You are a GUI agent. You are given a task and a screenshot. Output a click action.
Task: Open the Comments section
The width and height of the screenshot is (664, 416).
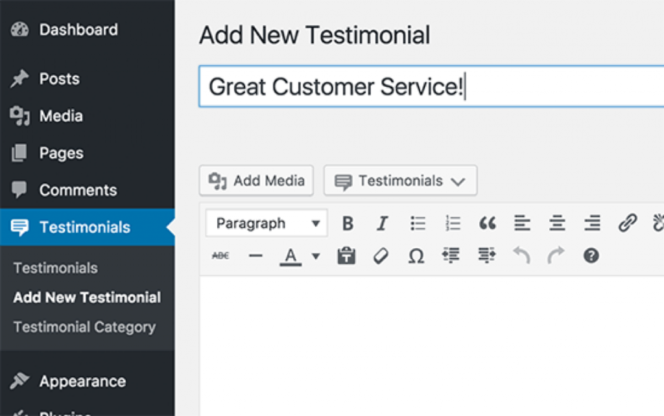88,190
